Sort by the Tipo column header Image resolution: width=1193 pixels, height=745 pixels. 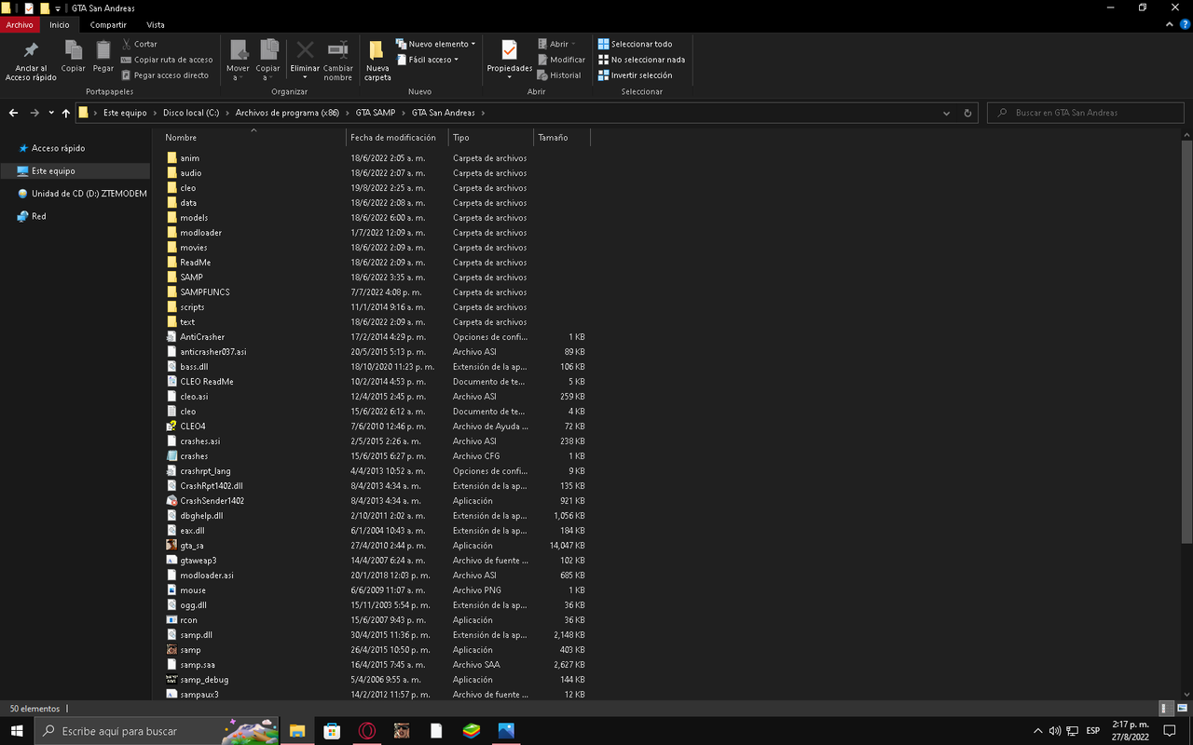tap(490, 138)
